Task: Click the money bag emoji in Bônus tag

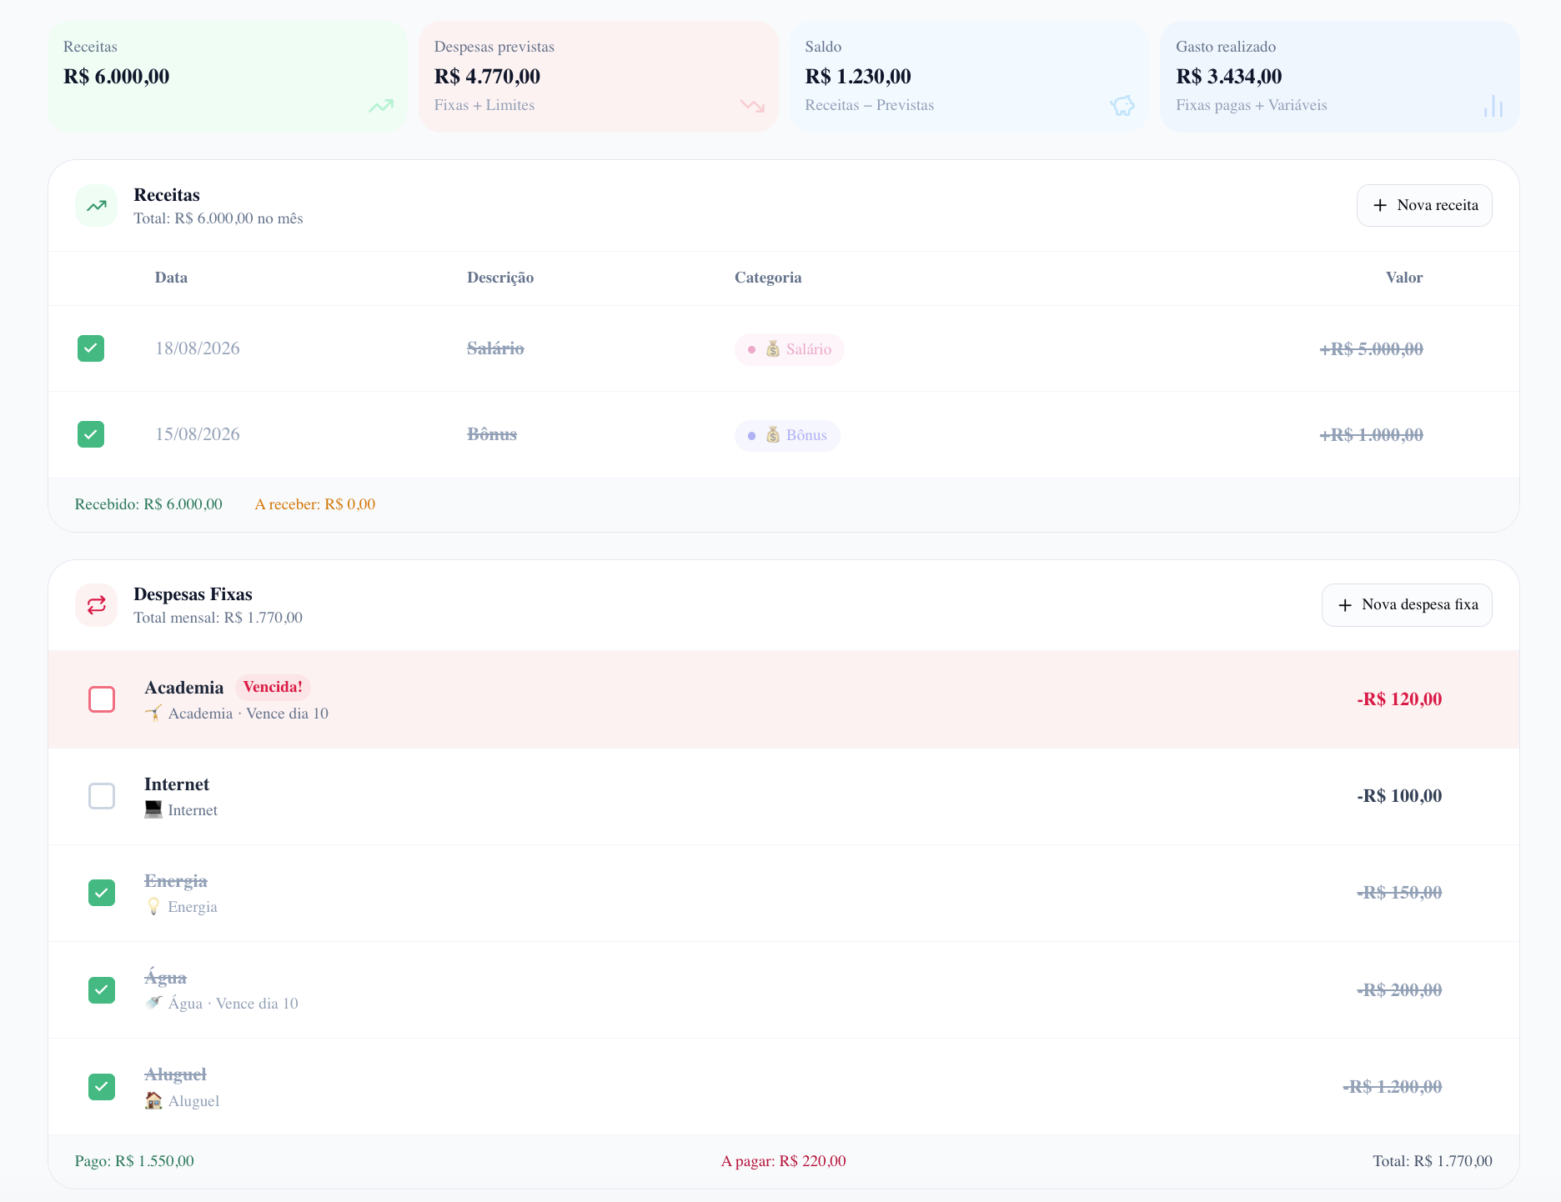Action: pyautogui.click(x=773, y=435)
